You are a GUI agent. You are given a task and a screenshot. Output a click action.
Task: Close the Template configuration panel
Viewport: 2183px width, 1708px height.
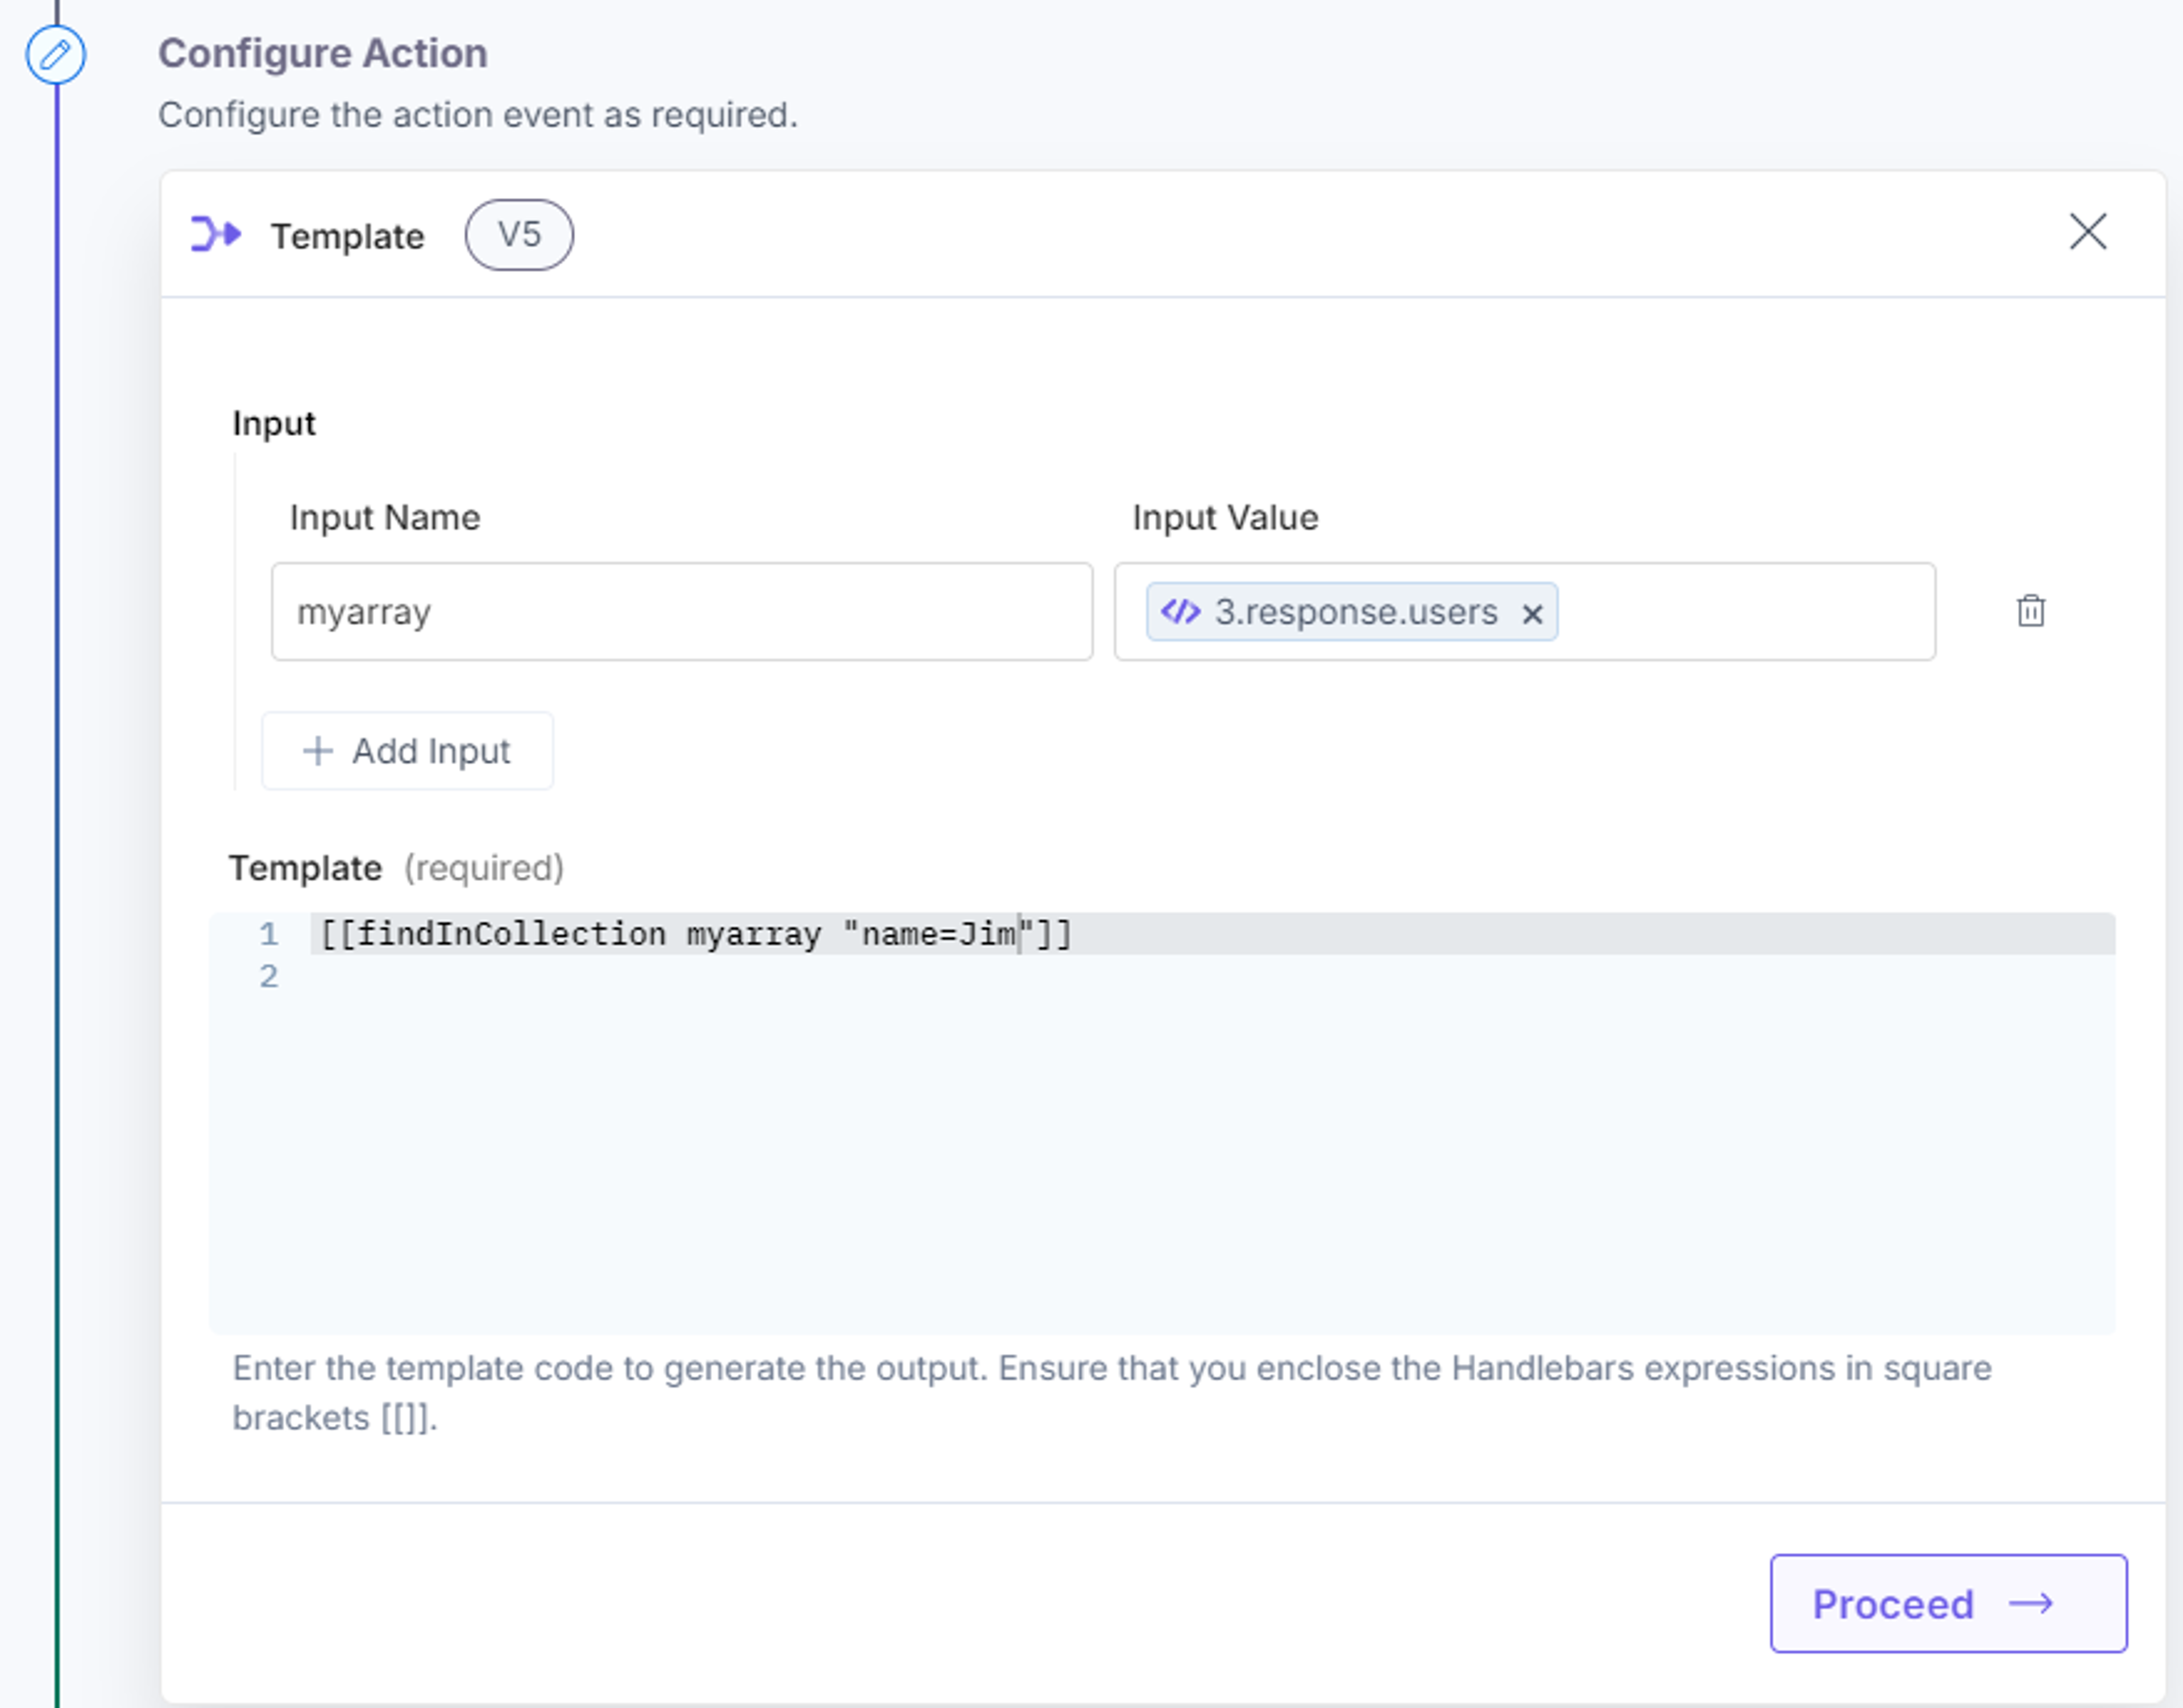[x=2087, y=232]
